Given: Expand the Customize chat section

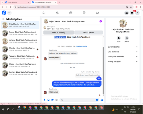Looking at the screenshot, I should point(123,47).
